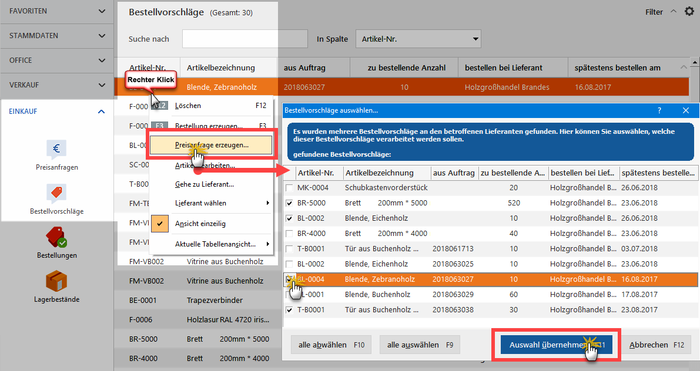This screenshot has width=700, height=371.
Task: Click into the Suche nach field
Action: click(x=245, y=39)
